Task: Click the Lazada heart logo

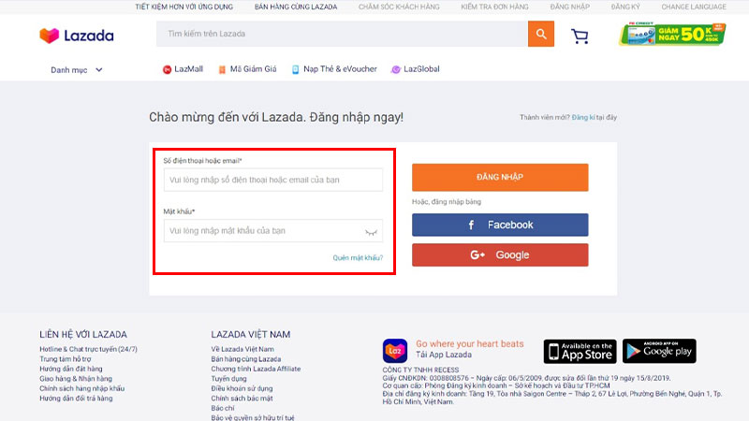Action: coord(50,36)
